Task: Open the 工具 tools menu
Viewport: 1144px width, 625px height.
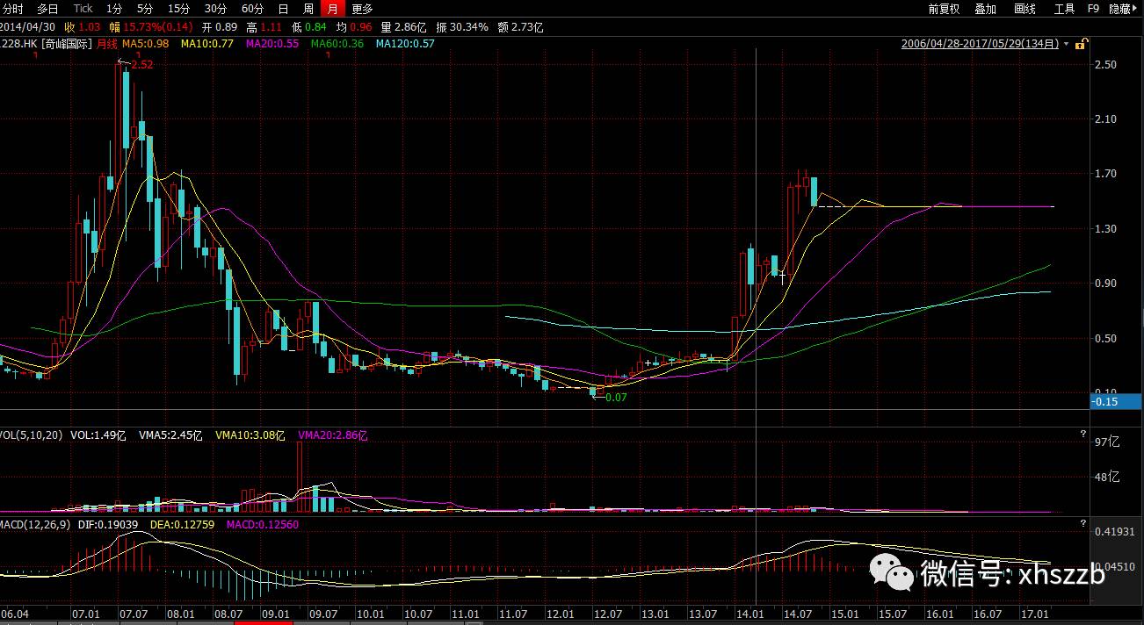Action: coord(1064,9)
